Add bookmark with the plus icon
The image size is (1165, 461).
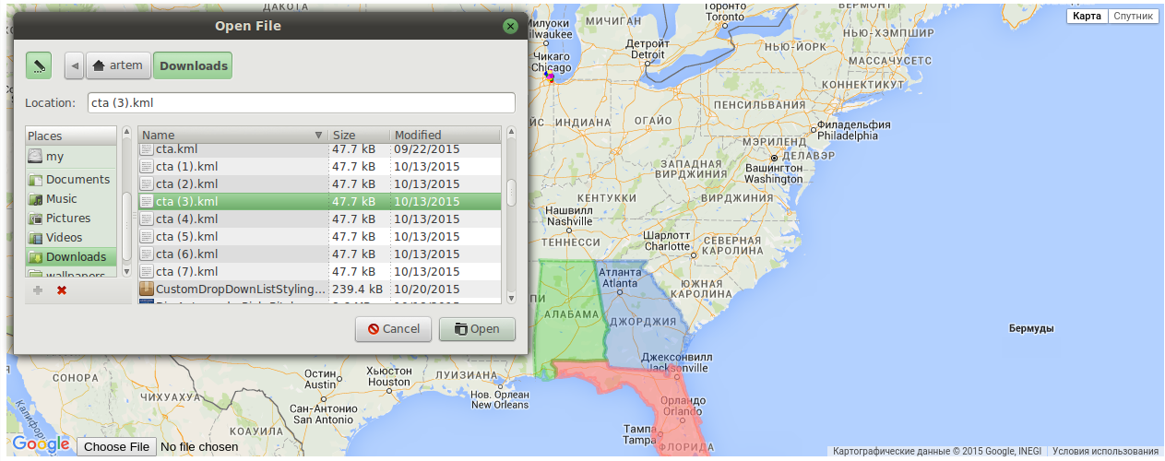(38, 290)
